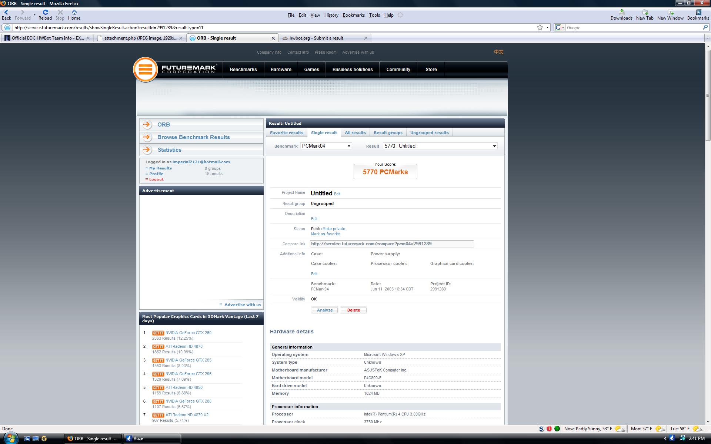Open the File menu
Image resolution: width=711 pixels, height=444 pixels.
tap(291, 15)
